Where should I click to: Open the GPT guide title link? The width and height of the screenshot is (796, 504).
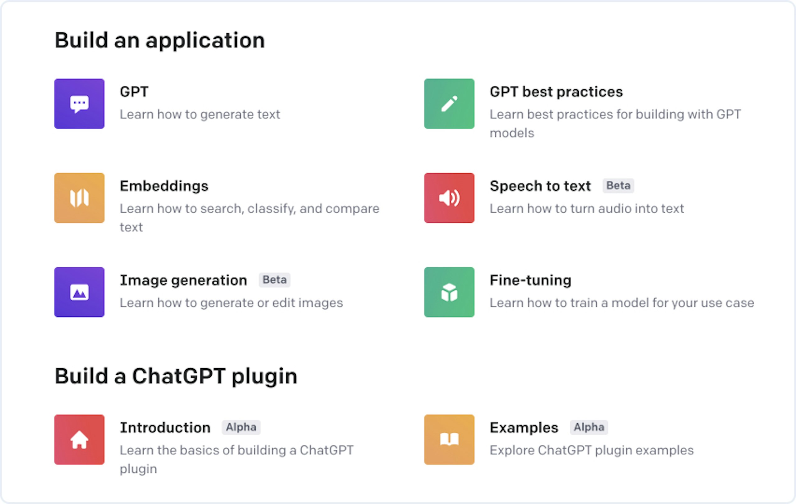[134, 92]
